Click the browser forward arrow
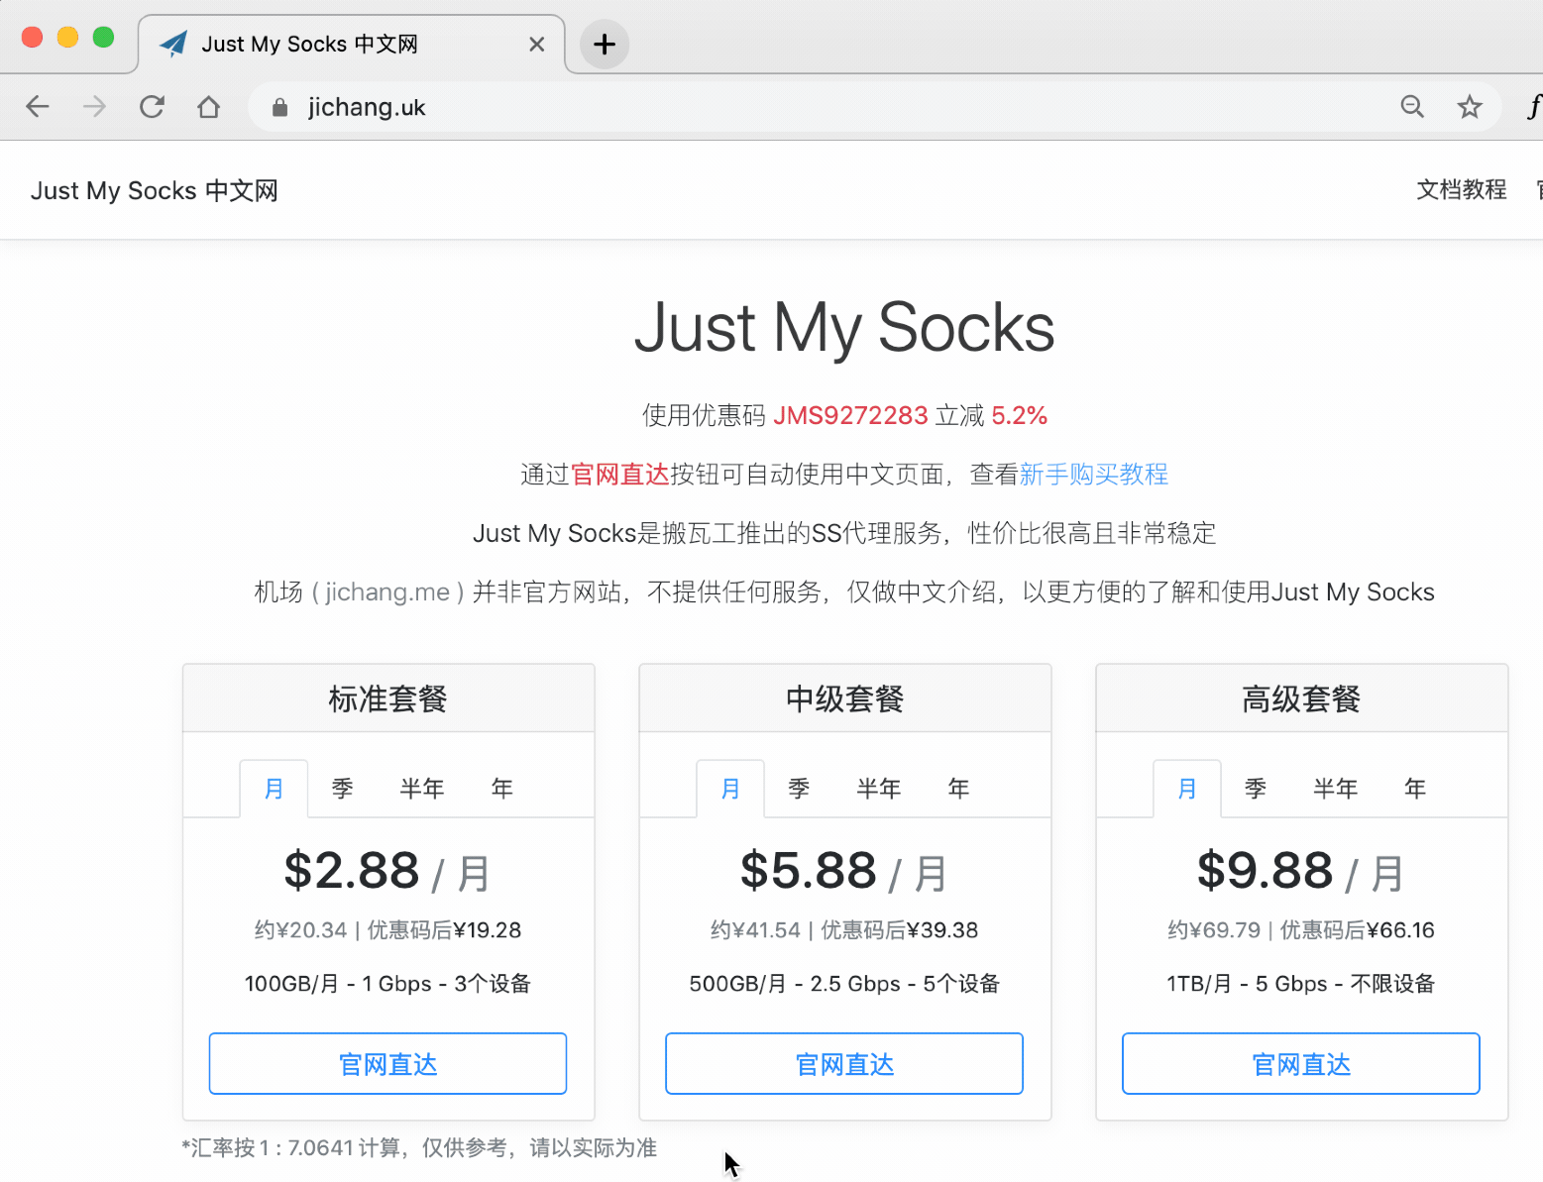 pyautogui.click(x=94, y=106)
